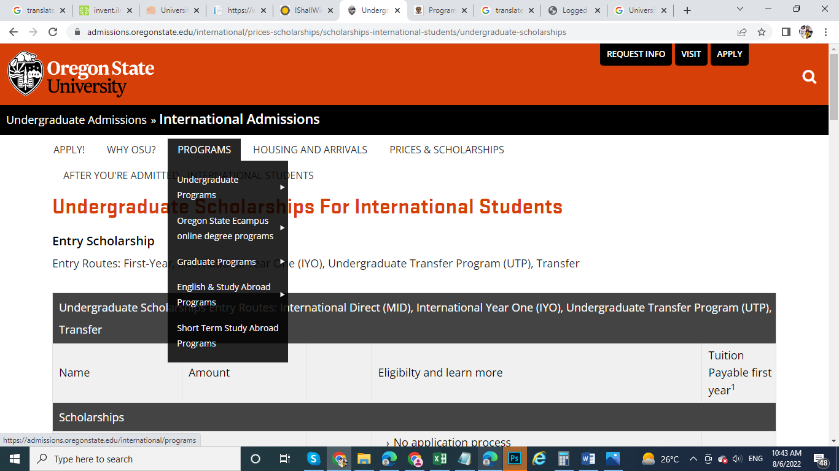Select Undergraduate Programs in dropdown
The width and height of the screenshot is (839, 471).
[x=208, y=187]
